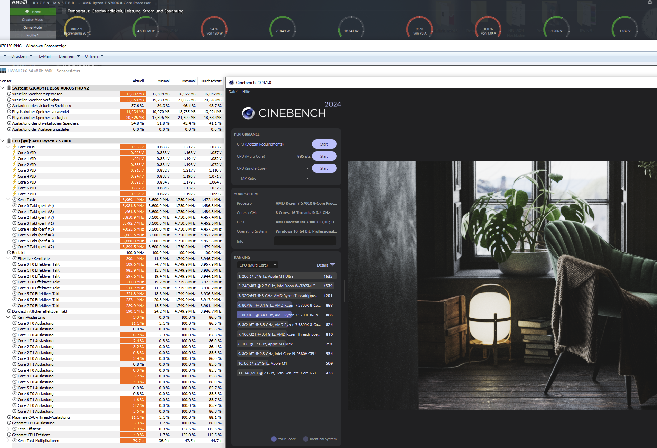Select the Apple M1 Ultra ranking entry
This screenshot has width=657, height=448.
[286, 276]
